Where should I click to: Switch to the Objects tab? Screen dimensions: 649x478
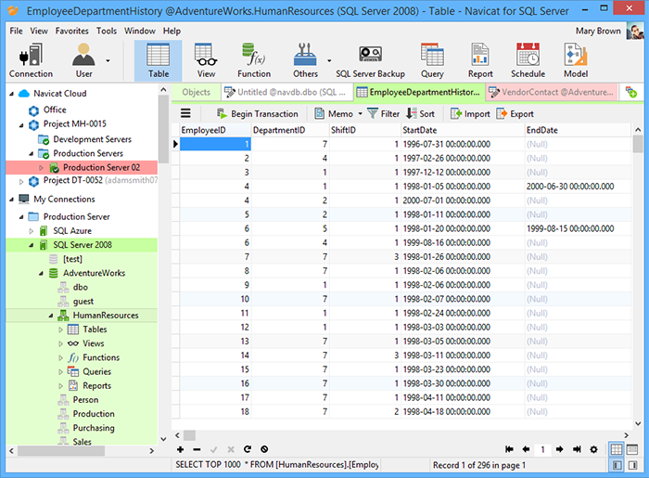(197, 92)
